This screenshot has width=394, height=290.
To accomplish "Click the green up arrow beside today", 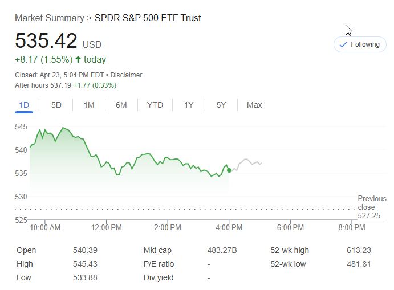I will [78, 60].
